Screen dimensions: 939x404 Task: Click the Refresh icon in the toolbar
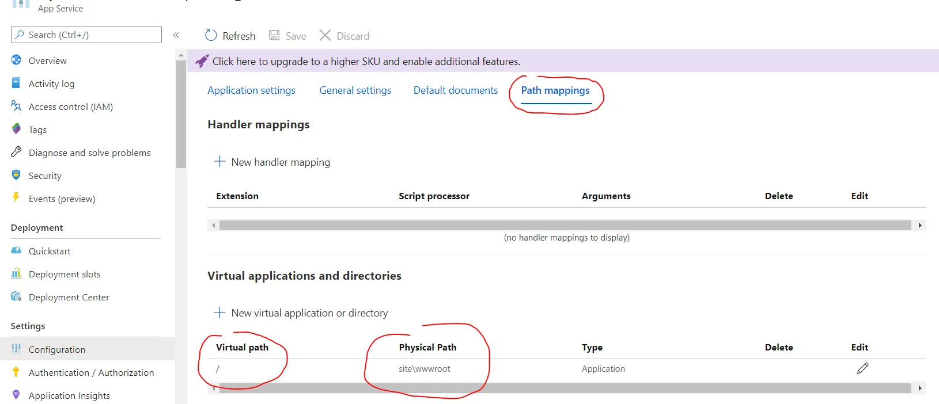click(211, 36)
